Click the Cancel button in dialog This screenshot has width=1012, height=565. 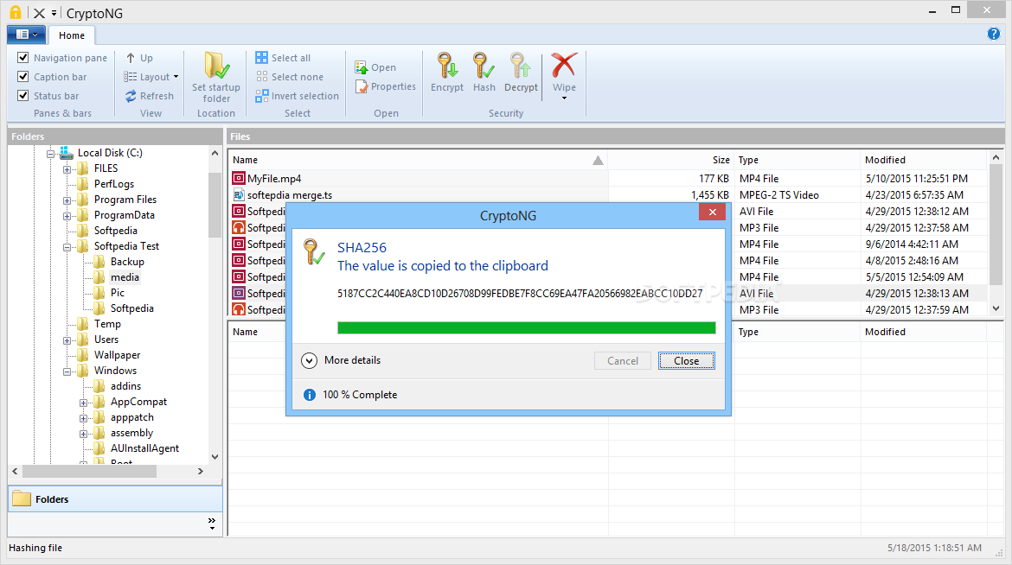[622, 360]
